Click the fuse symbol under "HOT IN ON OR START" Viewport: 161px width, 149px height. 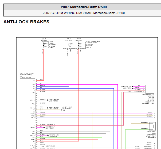pyautogui.click(x=69, y=45)
